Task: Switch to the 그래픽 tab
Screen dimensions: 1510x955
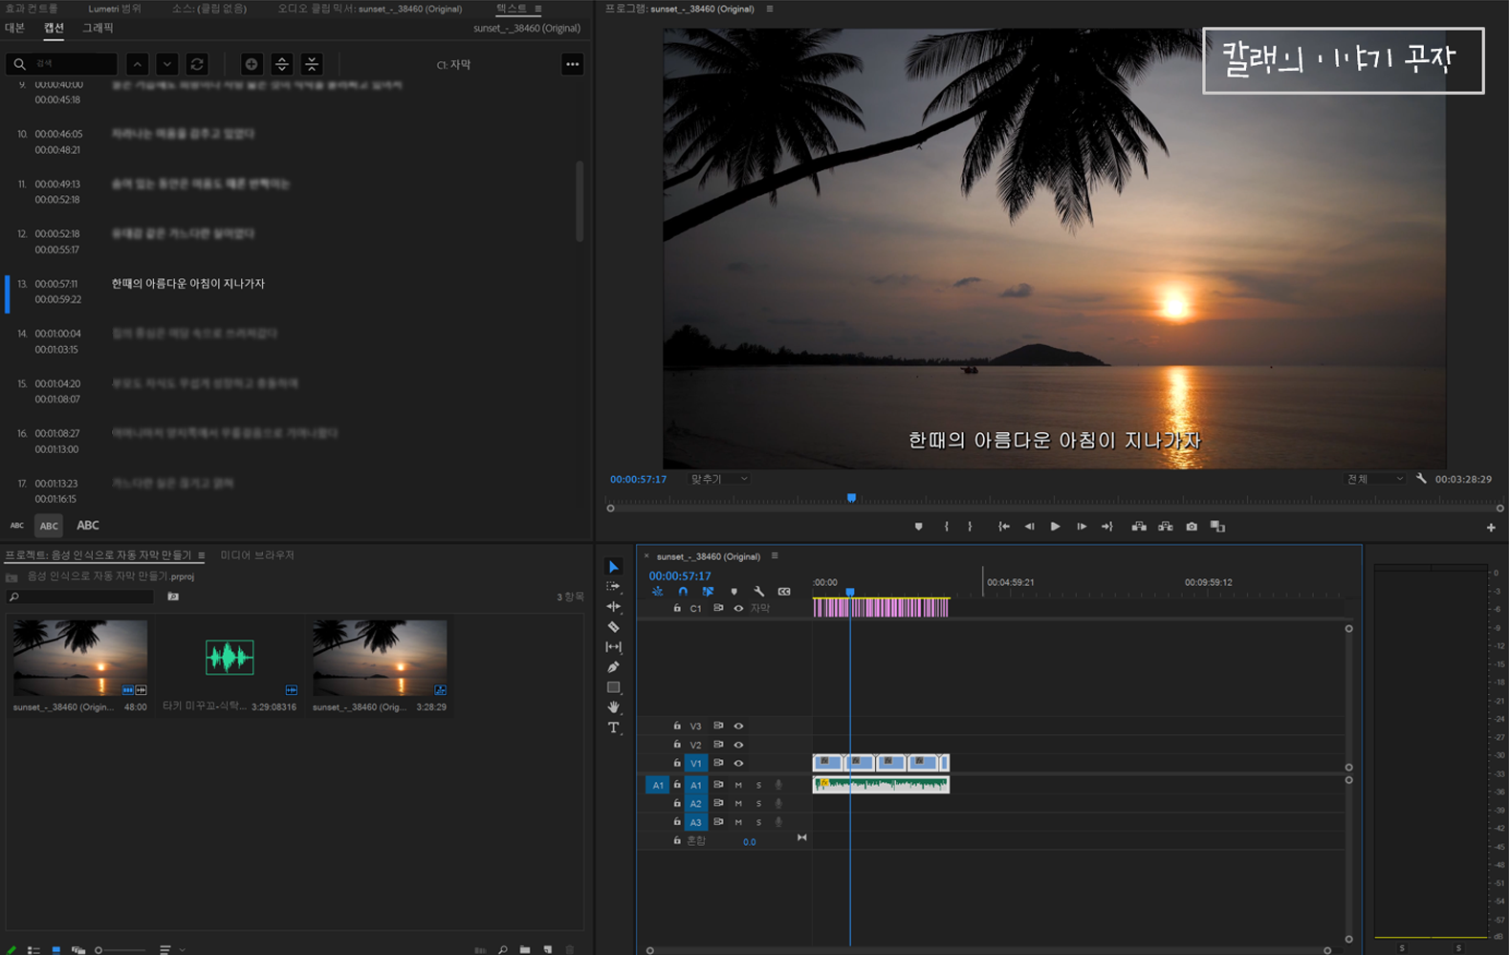Action: click(x=98, y=29)
